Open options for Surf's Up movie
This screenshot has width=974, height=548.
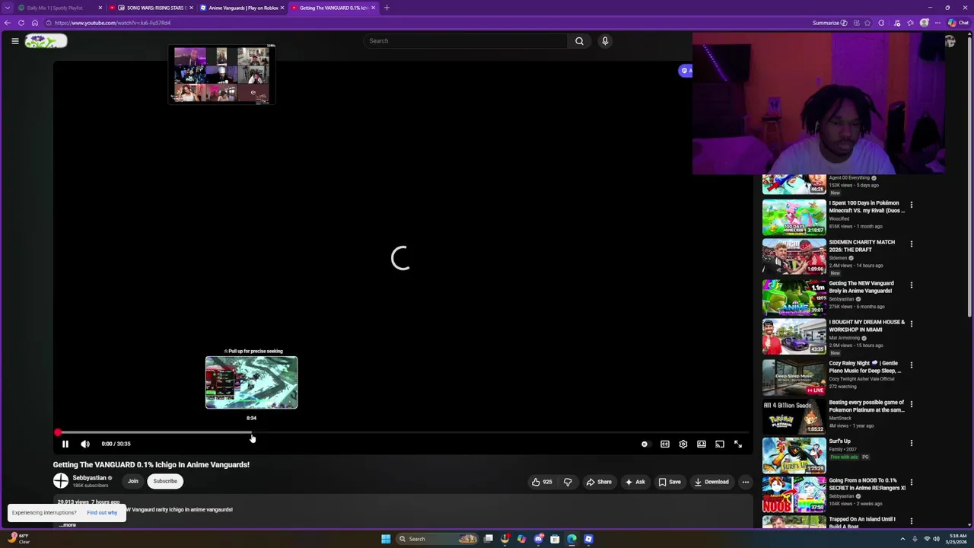click(911, 443)
